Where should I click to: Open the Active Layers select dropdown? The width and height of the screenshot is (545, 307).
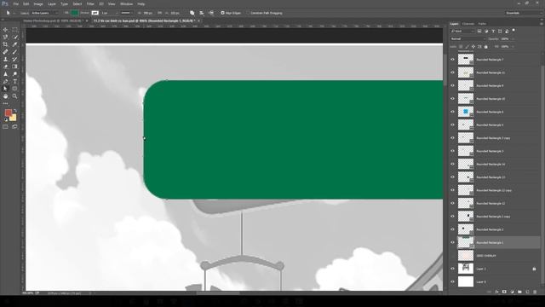click(x=44, y=13)
